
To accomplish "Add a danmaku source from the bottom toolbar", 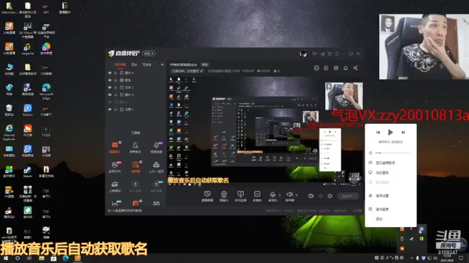I will point(208,196).
